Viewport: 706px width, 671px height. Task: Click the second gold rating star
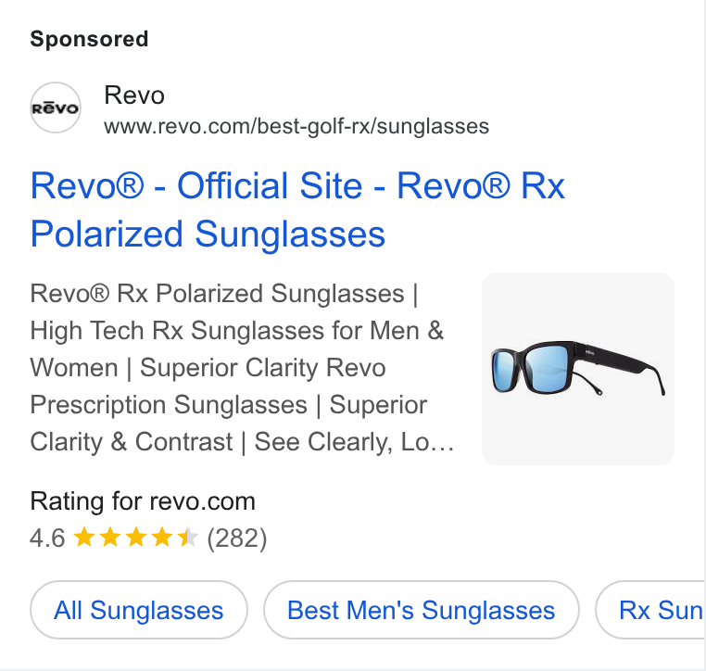(x=110, y=538)
